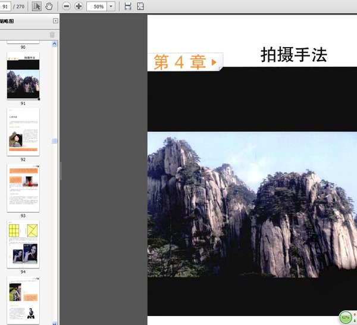Collapse the thumbnails panel with its header button
Viewport: 357px width, 325px height.
(55, 21)
